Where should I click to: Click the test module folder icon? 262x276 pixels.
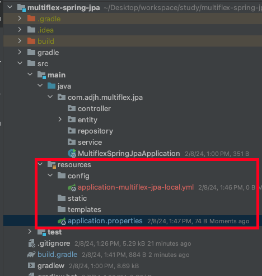[x=41, y=232]
